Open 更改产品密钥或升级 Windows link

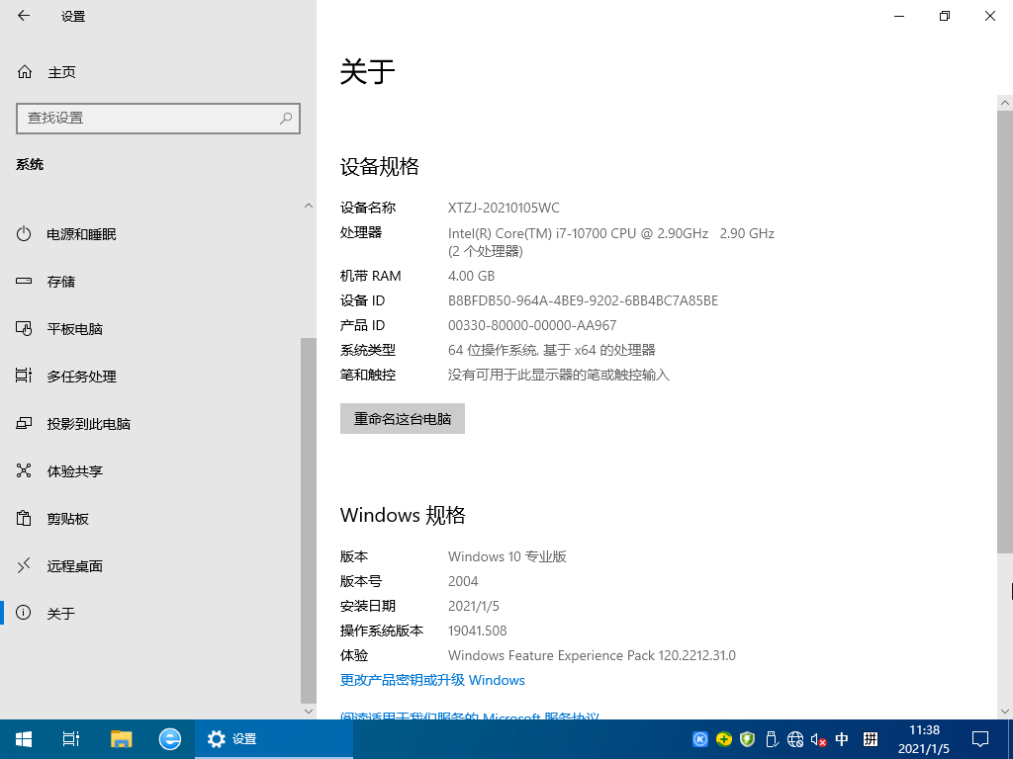point(432,680)
